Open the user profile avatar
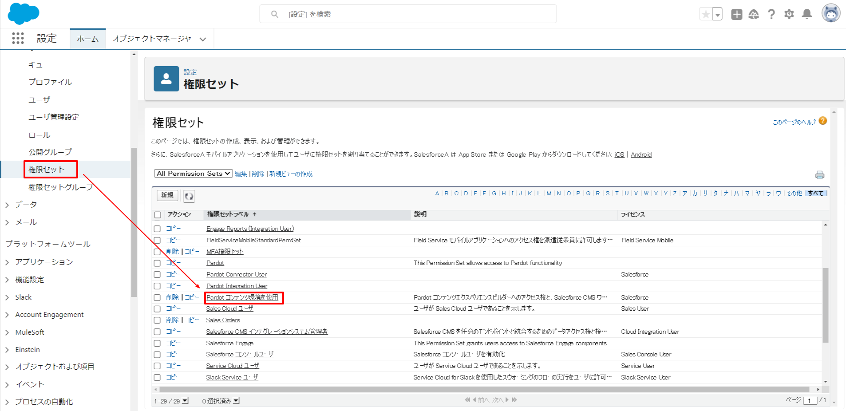846x411 pixels. click(830, 13)
